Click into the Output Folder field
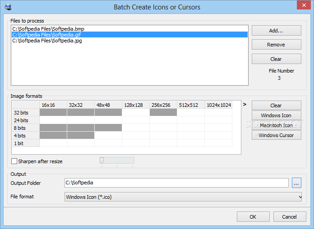 176,183
